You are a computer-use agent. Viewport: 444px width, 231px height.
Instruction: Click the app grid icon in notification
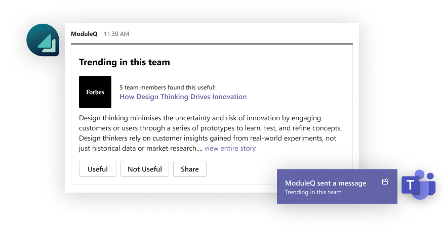[385, 181]
